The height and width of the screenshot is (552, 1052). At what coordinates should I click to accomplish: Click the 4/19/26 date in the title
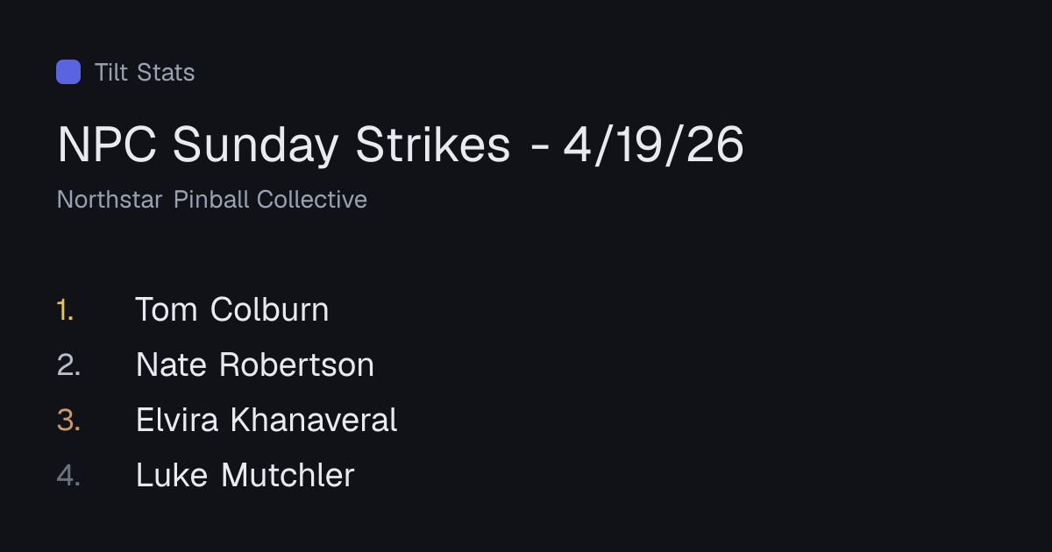coord(653,145)
